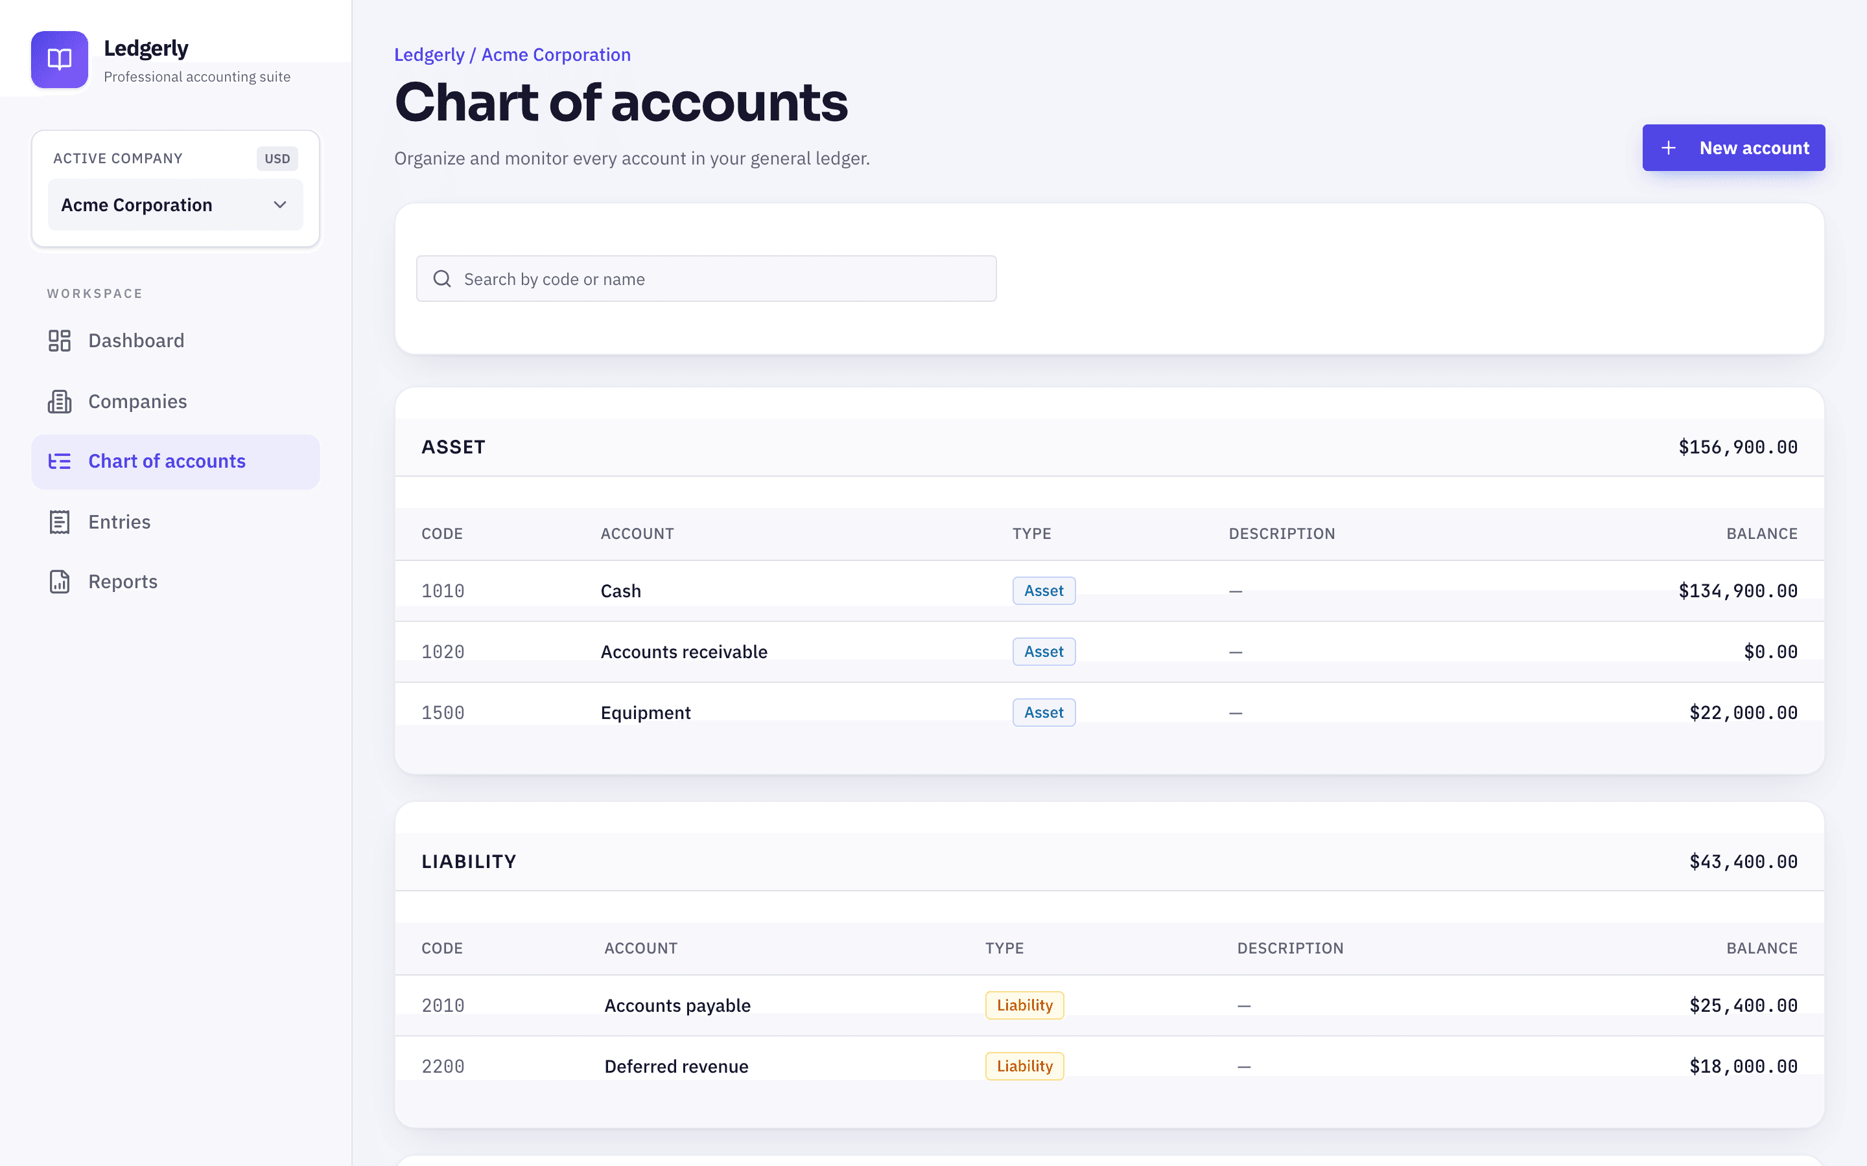Viewport: 1867px width, 1166px height.
Task: Click the Companies building icon
Action: point(60,402)
